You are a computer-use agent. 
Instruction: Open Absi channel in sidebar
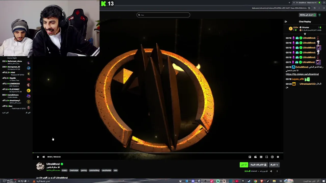click(16, 73)
